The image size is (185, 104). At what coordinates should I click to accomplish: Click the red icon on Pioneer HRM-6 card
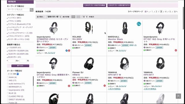[x=105, y=86]
